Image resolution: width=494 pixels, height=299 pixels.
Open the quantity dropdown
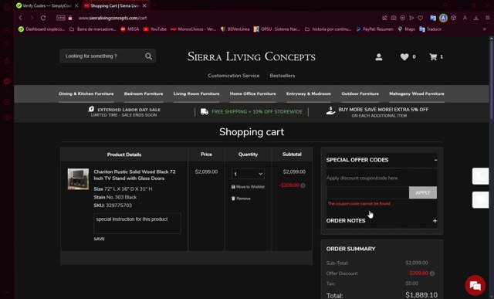[248, 174]
